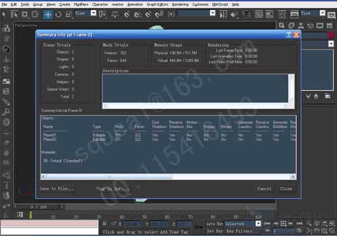The height and width of the screenshot is (236, 337).
Task: Click Cancel in Summary Info dialog
Action: (264, 189)
